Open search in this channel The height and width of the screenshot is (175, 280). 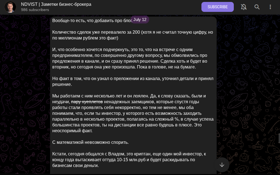pyautogui.click(x=257, y=7)
